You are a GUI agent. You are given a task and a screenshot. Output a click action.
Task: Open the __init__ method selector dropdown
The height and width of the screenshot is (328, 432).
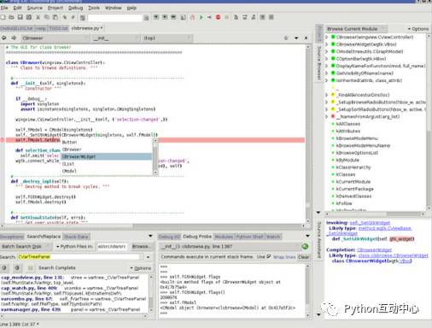(x=117, y=38)
